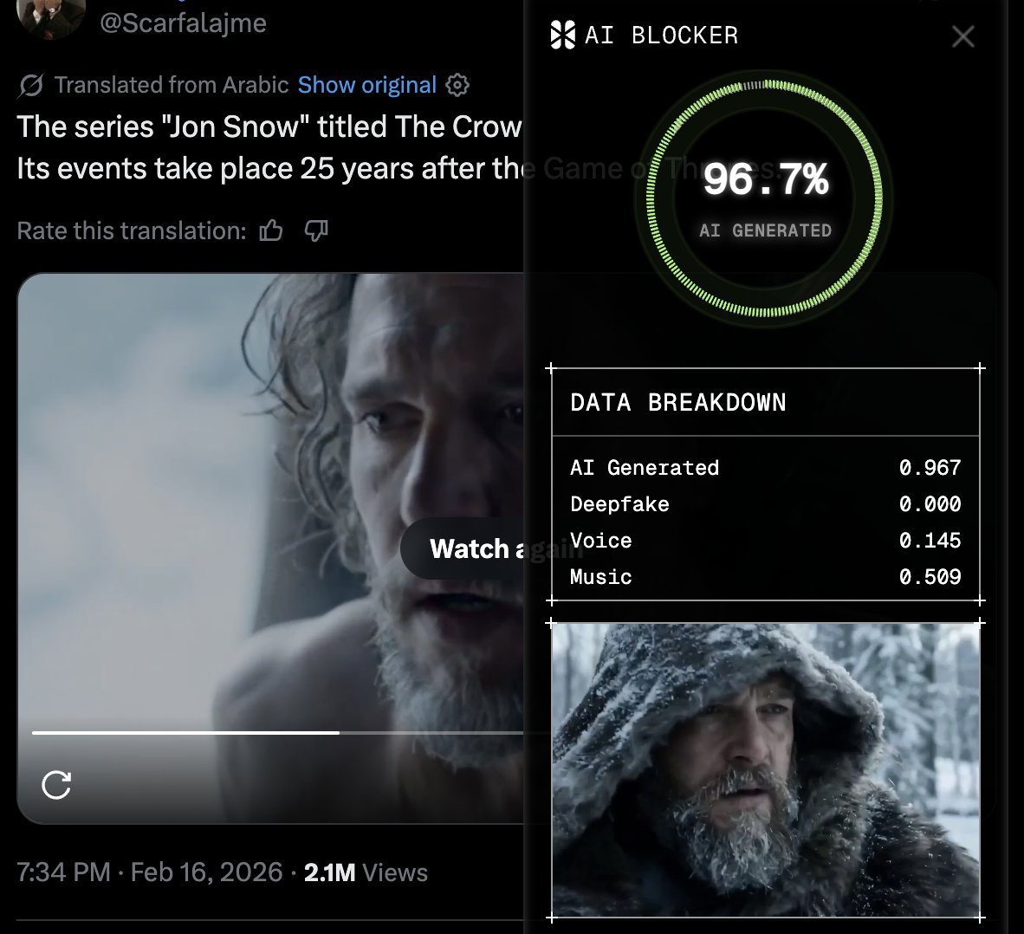The height and width of the screenshot is (934, 1024).
Task: Toggle the Voice detection row
Action: click(765, 541)
